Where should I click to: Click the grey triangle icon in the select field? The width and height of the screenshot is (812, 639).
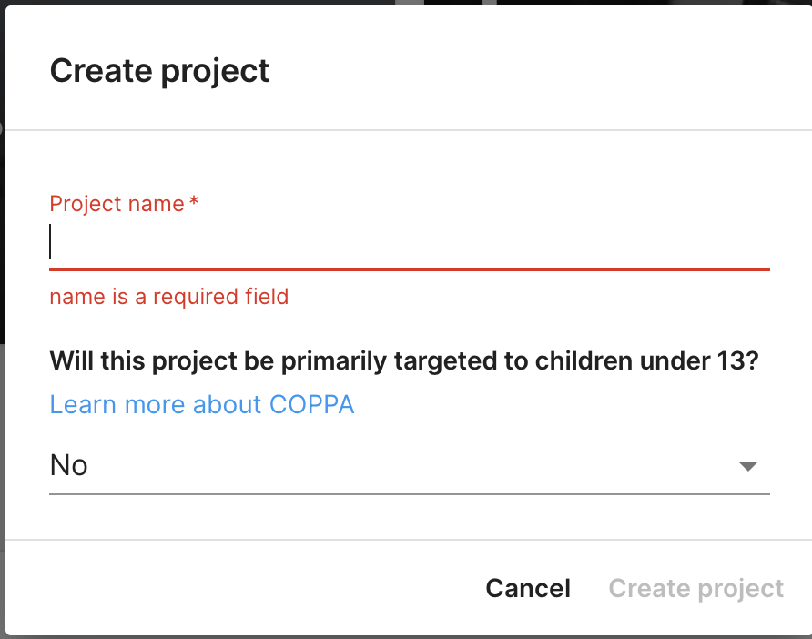(747, 466)
